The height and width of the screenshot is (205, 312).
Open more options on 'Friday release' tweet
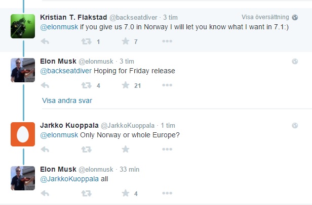167,85
